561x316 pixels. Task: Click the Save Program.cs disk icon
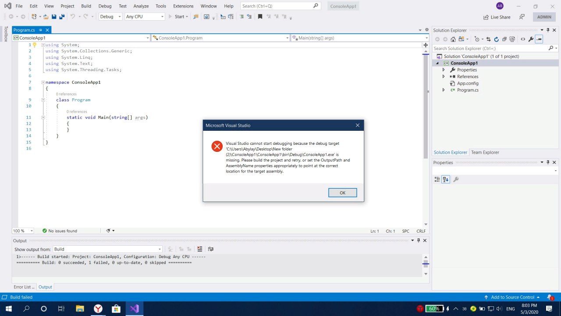click(54, 17)
